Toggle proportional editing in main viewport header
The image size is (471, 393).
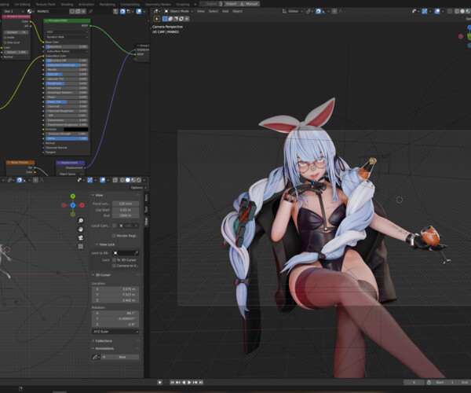(x=334, y=12)
